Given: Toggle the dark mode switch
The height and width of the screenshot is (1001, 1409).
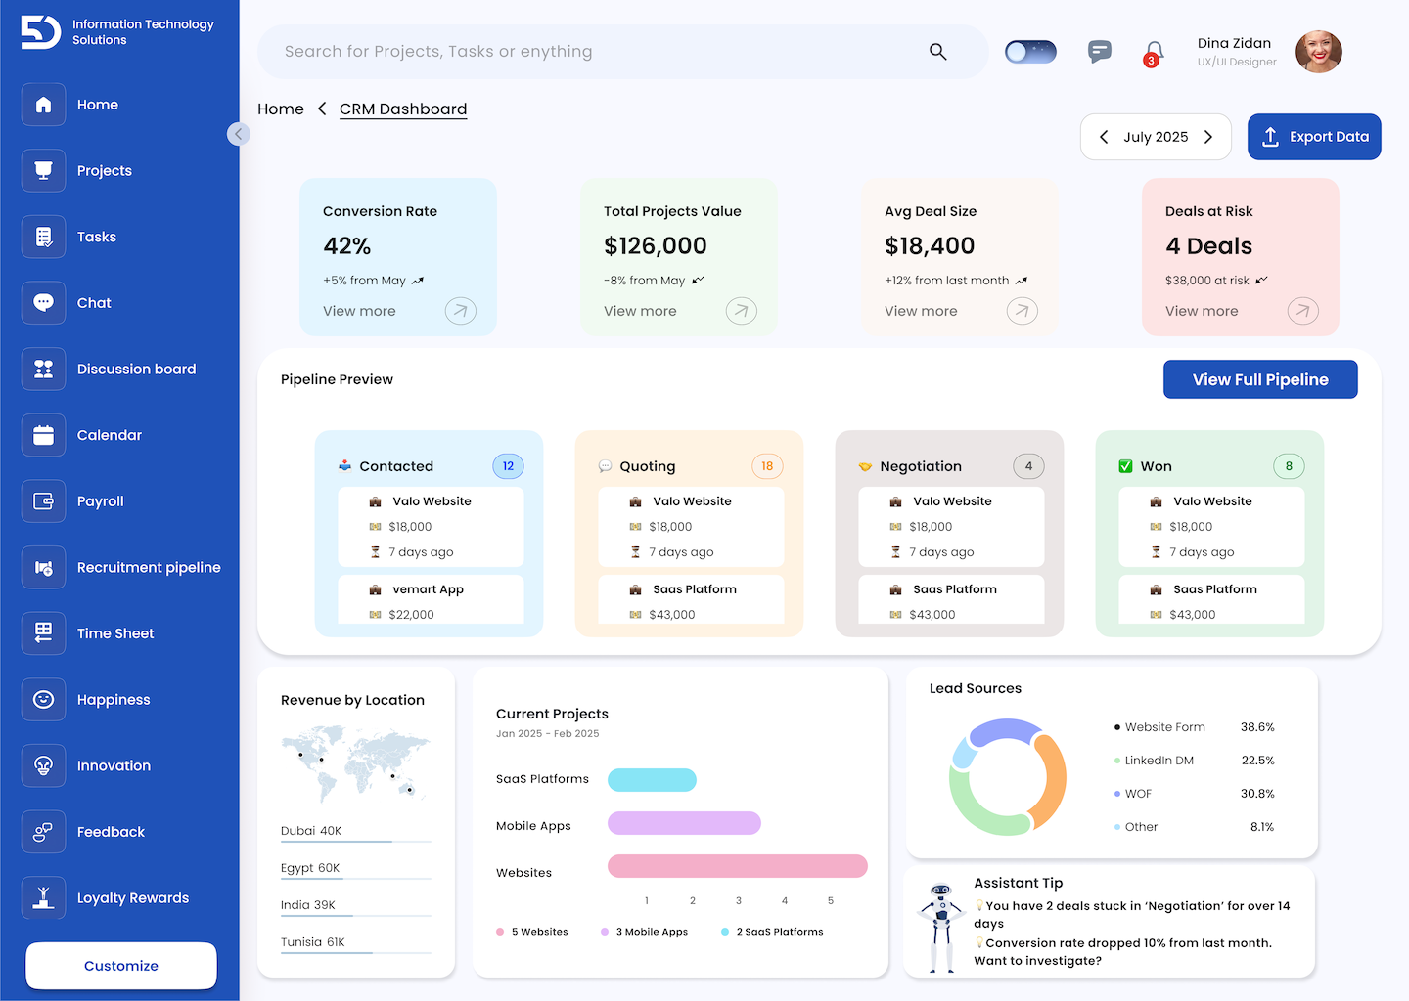Looking at the screenshot, I should (x=1030, y=52).
